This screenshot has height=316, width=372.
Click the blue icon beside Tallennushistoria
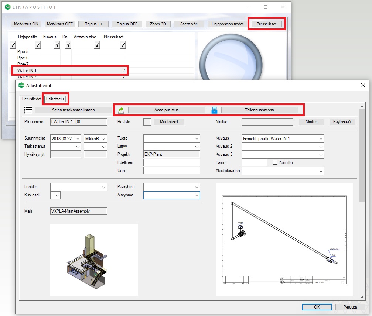[x=214, y=110]
